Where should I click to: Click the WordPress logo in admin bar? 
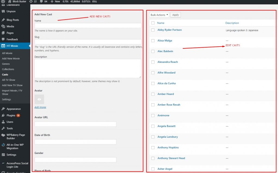tap(3, 1)
